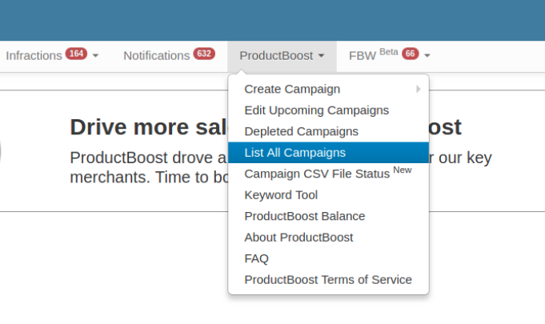Viewport: 545px width, 324px height.
Task: Click the New label beside CSV File Status
Action: tap(403, 170)
